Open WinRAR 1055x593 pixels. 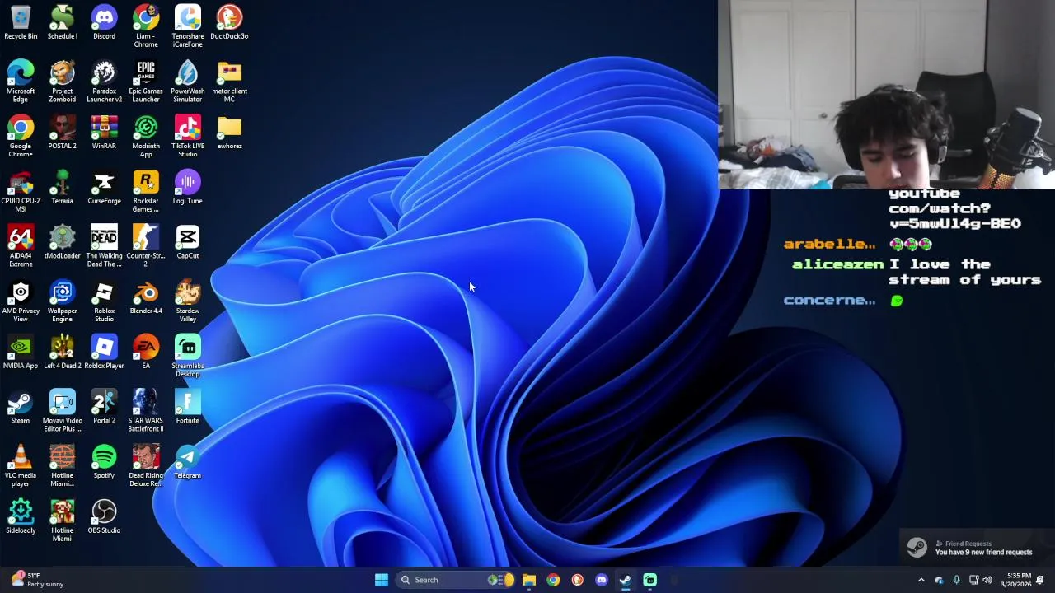click(x=104, y=133)
